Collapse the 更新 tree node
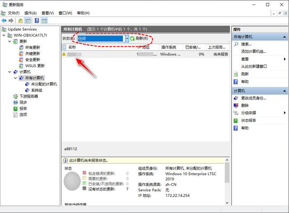This screenshot has height=213, width=289. tap(10, 41)
